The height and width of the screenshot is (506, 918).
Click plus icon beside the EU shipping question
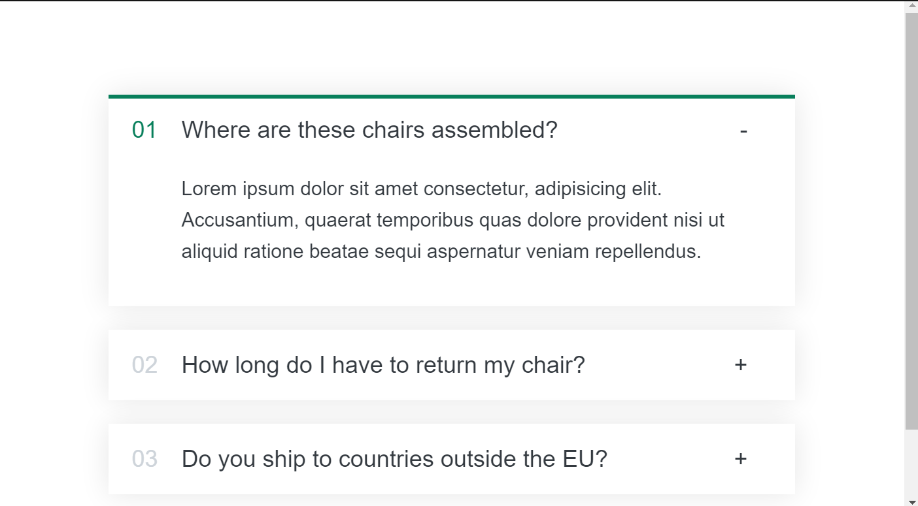point(740,459)
